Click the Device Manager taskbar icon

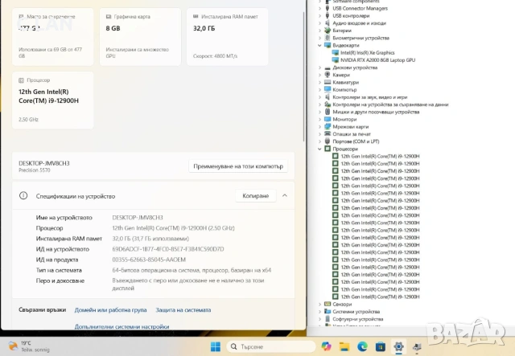coord(417,346)
